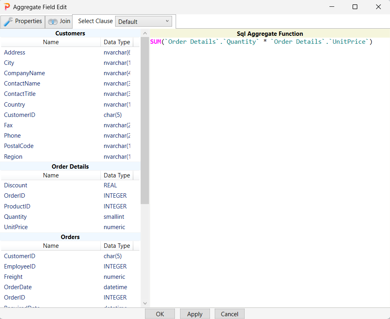Click the field list vertical scrollbar thumb
The width and height of the screenshot is (390, 319).
tap(145, 121)
